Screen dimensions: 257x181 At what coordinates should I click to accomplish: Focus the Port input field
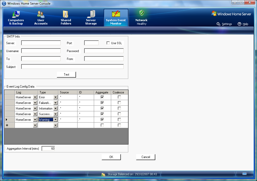[x=92, y=43]
